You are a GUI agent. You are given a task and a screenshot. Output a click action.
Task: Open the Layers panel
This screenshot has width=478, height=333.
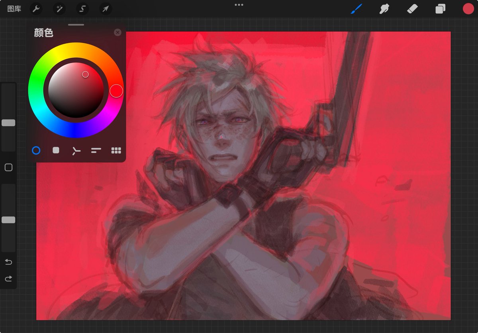click(440, 9)
